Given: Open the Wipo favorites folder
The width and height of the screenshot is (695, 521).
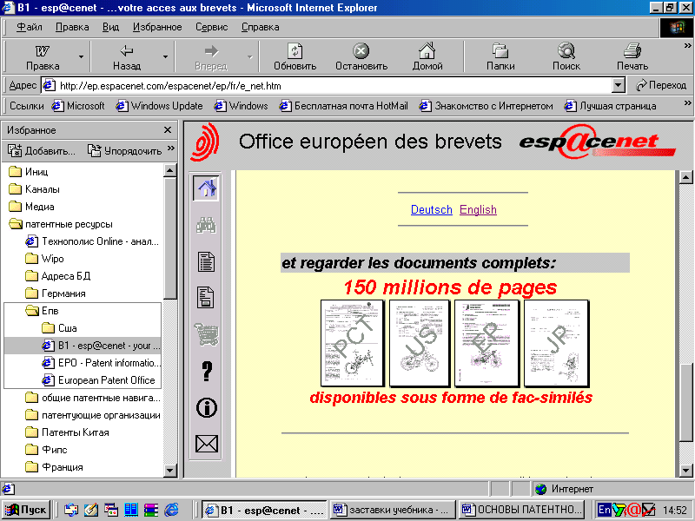Looking at the screenshot, I should coord(44,259).
